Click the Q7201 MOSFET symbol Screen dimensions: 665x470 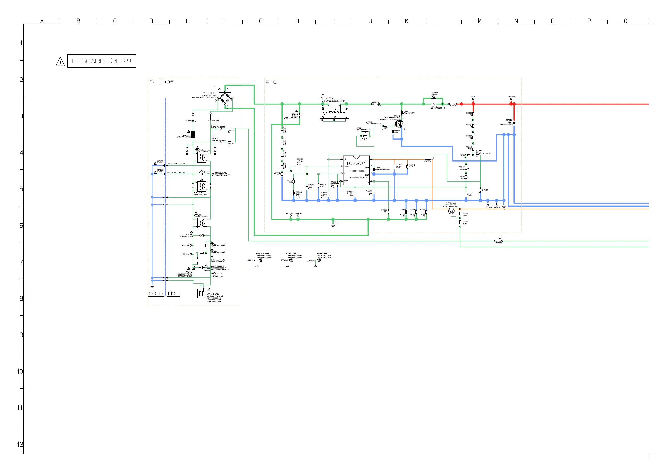point(399,124)
